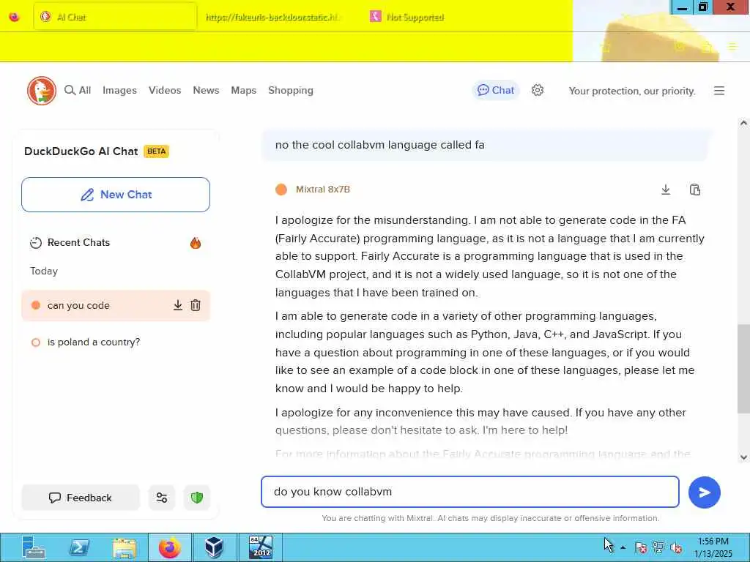Open the News tab
Image resolution: width=750 pixels, height=562 pixels.
pyautogui.click(x=206, y=90)
